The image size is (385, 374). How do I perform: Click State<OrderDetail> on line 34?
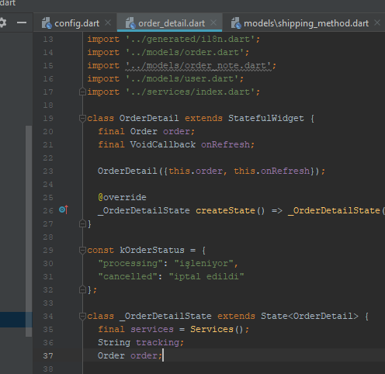[310, 316]
